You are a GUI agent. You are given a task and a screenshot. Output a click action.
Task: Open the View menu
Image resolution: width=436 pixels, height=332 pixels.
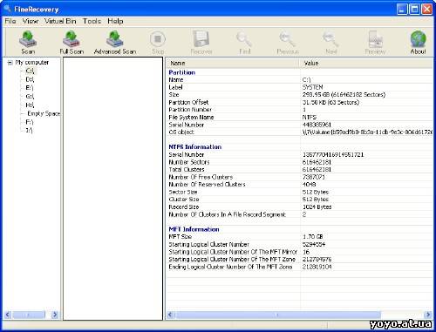click(31, 21)
